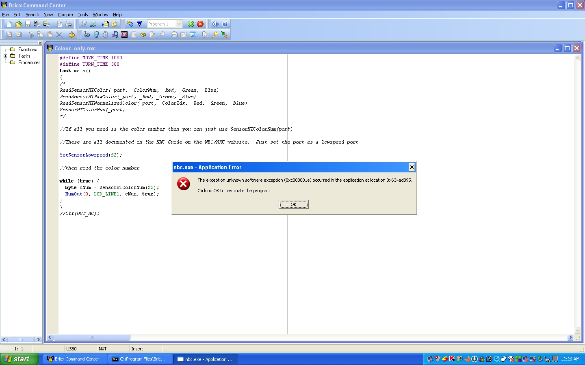Open the Help menu
The width and height of the screenshot is (585, 365).
(x=117, y=15)
